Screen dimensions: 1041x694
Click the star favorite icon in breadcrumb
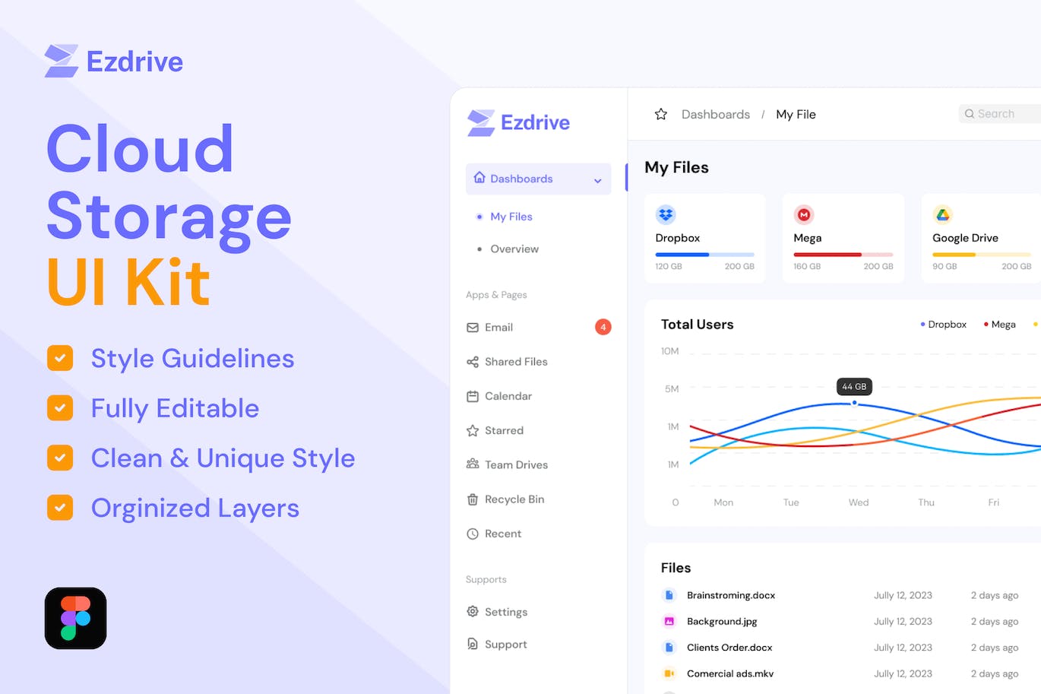(x=661, y=114)
